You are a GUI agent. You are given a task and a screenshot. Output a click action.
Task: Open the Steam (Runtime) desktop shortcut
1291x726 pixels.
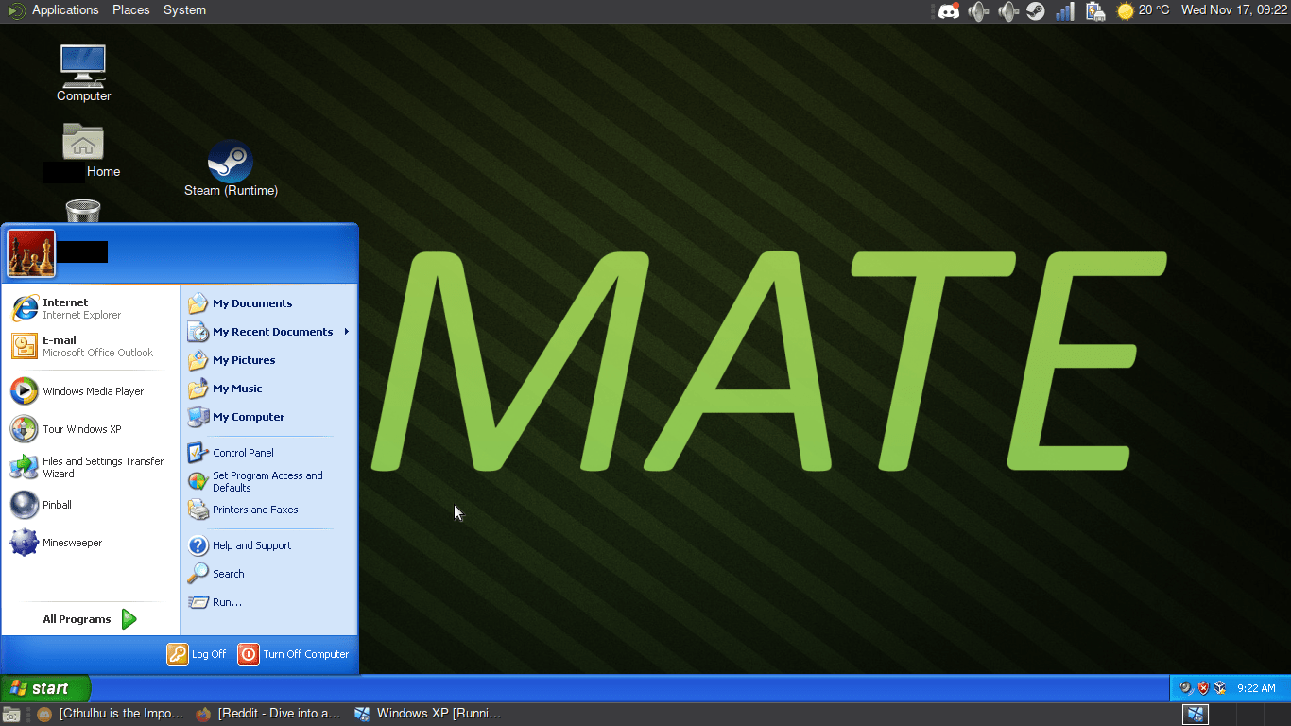pyautogui.click(x=230, y=161)
